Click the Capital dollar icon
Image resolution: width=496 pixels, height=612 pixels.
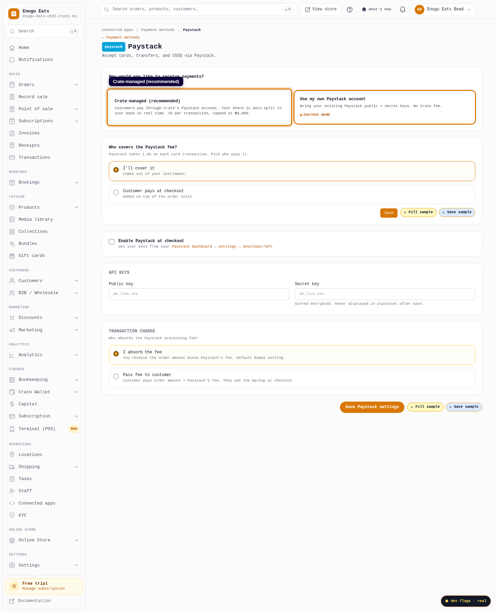click(x=12, y=404)
